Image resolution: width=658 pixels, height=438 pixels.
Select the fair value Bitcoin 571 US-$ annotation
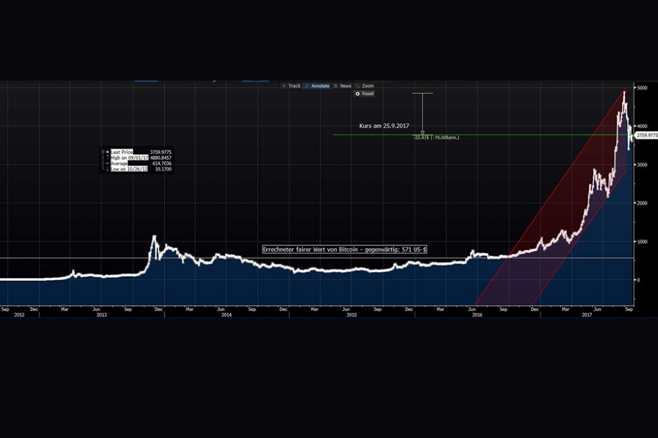(344, 249)
